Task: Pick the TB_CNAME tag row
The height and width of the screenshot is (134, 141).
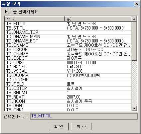Action: (x=68, y=45)
